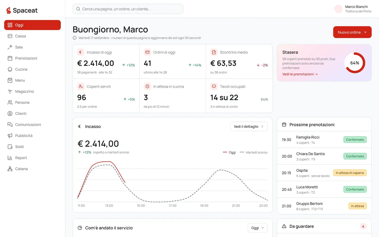This screenshot has height=237, width=379.
Task: Click the Sala utensils icon
Action: click(10, 47)
